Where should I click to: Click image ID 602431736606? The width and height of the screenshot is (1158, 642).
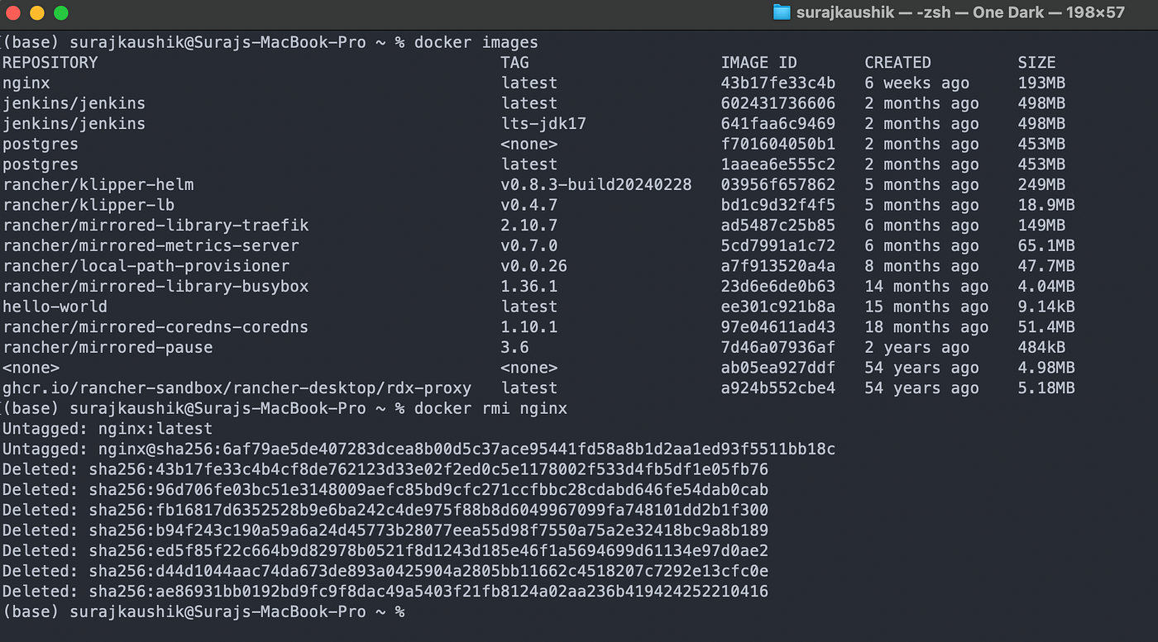778,103
